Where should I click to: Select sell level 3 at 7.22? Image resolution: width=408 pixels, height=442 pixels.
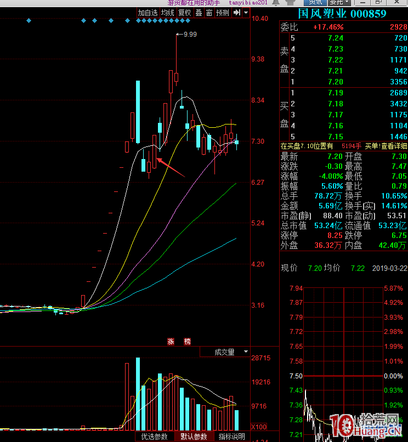(344, 60)
